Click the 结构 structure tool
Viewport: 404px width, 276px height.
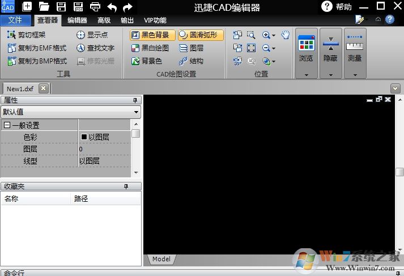tap(192, 61)
